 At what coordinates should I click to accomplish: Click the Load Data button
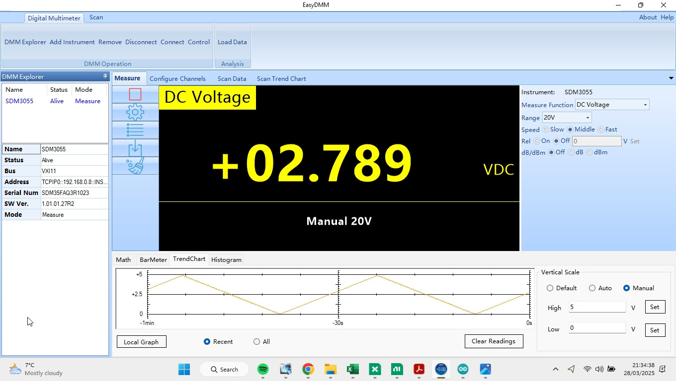point(232,42)
